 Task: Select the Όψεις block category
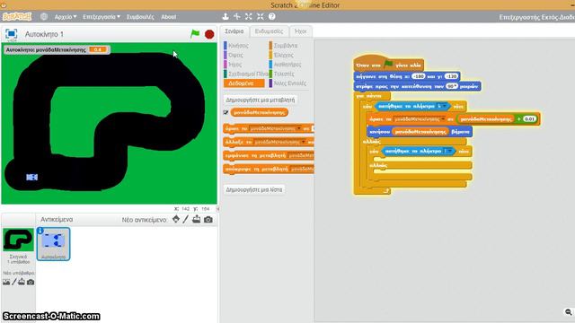pyautogui.click(x=235, y=55)
